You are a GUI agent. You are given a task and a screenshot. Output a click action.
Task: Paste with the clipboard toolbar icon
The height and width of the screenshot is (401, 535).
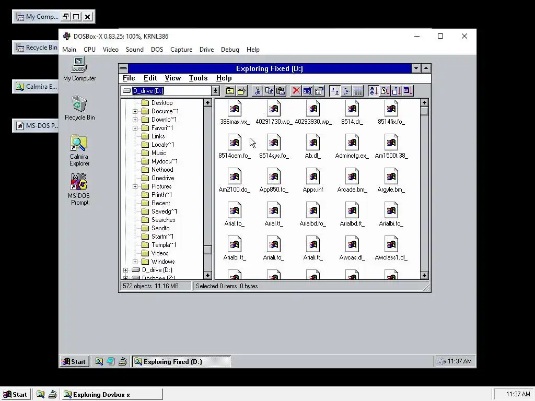[281, 91]
